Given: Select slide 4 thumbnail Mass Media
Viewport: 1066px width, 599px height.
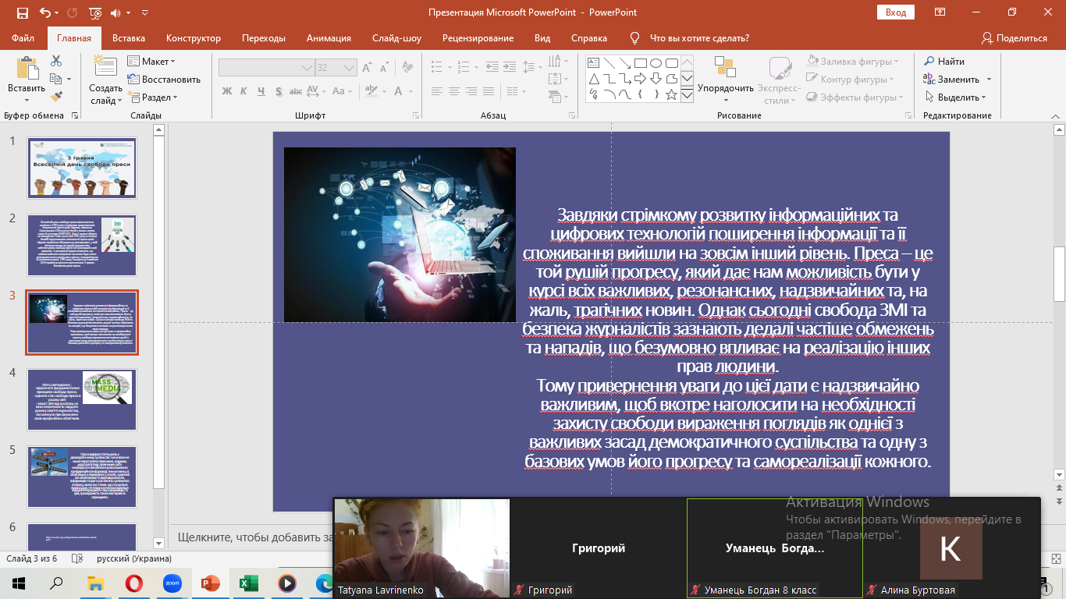Looking at the screenshot, I should pyautogui.click(x=82, y=399).
